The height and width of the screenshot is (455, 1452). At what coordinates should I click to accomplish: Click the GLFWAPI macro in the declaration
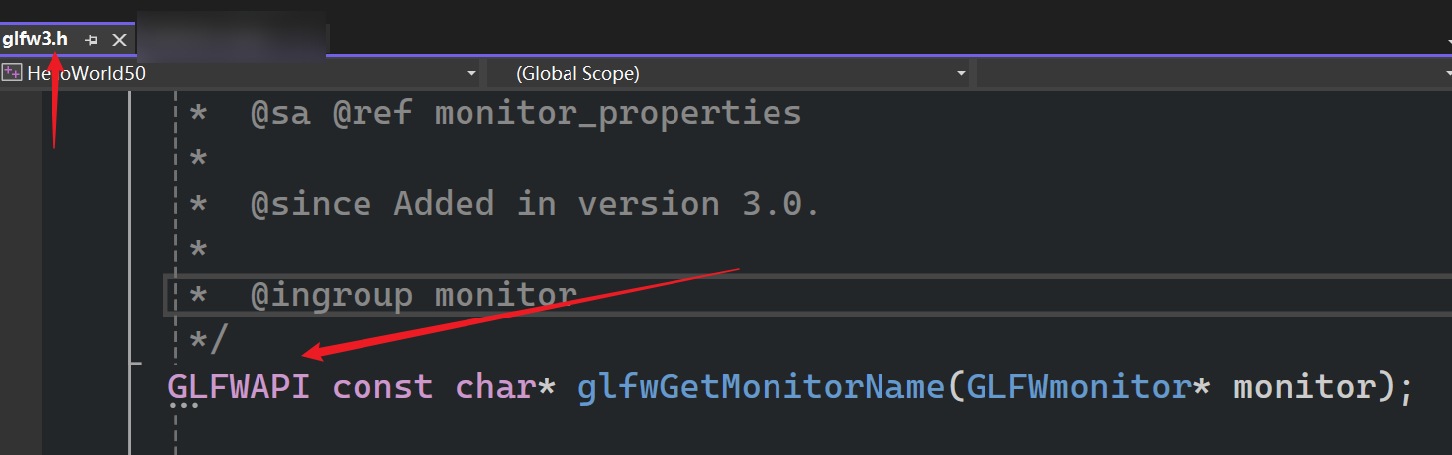pyautogui.click(x=239, y=386)
